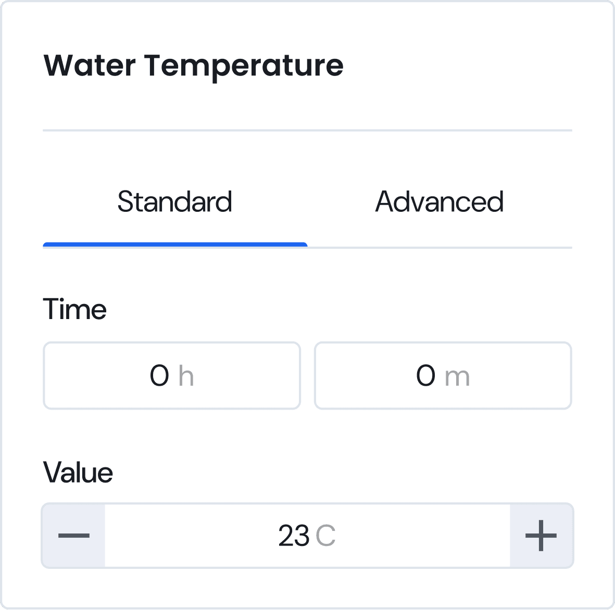Click the 'C' Celsius unit beside 23
The image size is (615, 610).
point(325,536)
